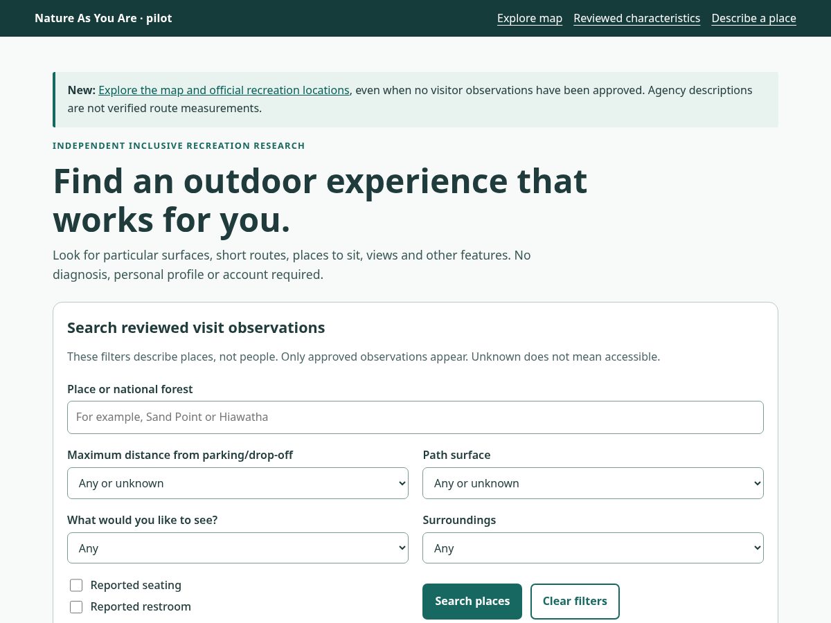831x623 pixels.
Task: Click the Nature As You Are pilot title
Action: (103, 18)
